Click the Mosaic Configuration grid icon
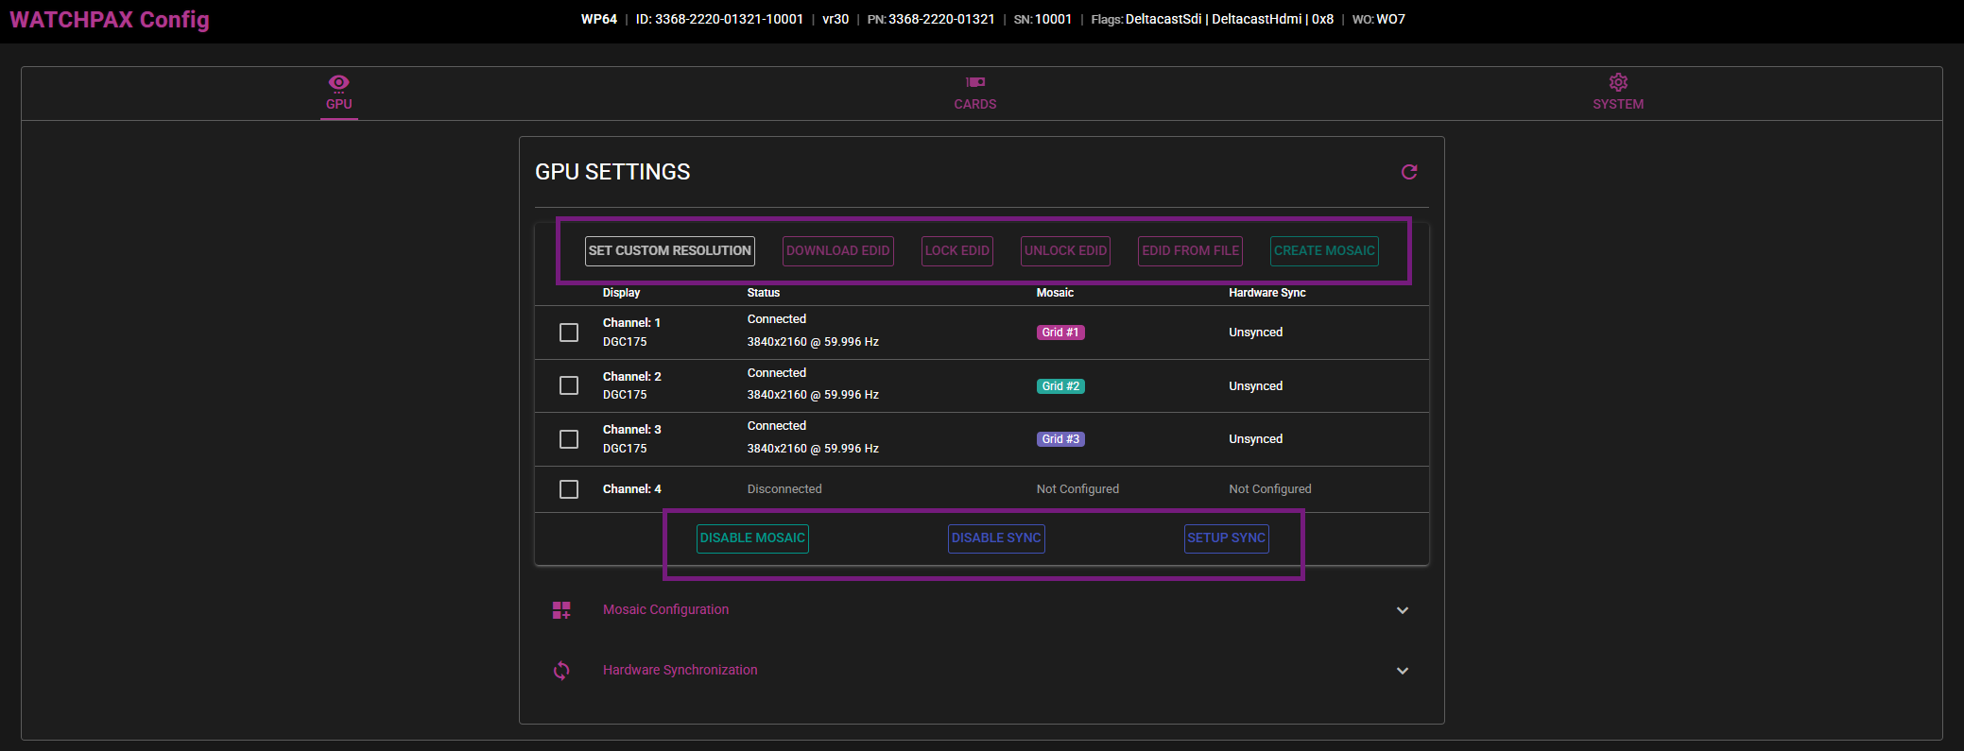This screenshot has width=1964, height=751. coord(561,610)
